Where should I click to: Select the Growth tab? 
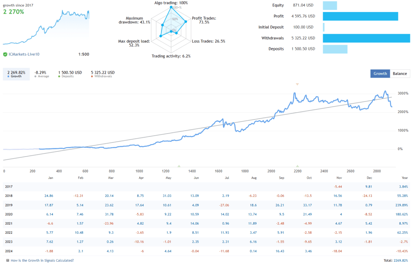(380, 74)
